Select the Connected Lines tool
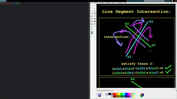 [x=92, y=27]
